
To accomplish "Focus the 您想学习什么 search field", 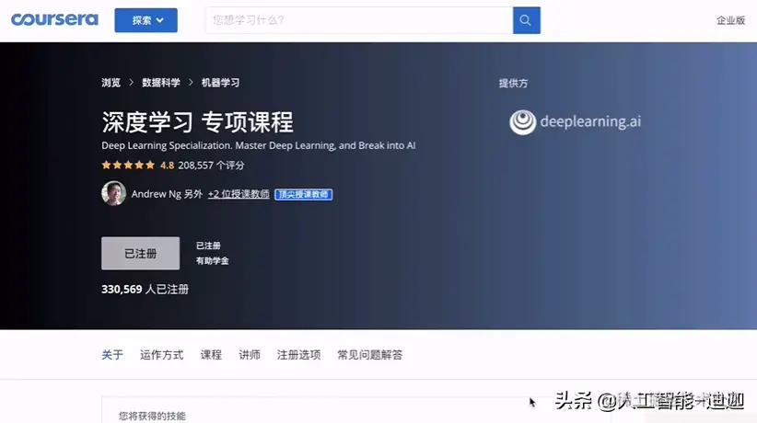I will point(359,20).
